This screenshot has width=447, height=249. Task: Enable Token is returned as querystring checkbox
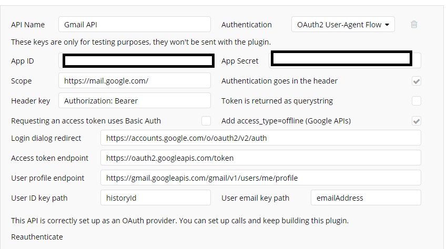(x=416, y=101)
